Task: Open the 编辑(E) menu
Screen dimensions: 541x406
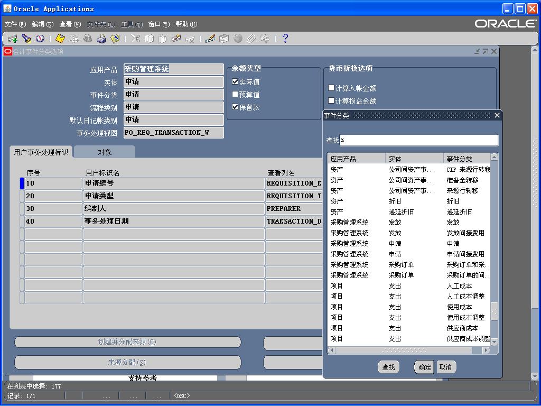Action: [43, 24]
